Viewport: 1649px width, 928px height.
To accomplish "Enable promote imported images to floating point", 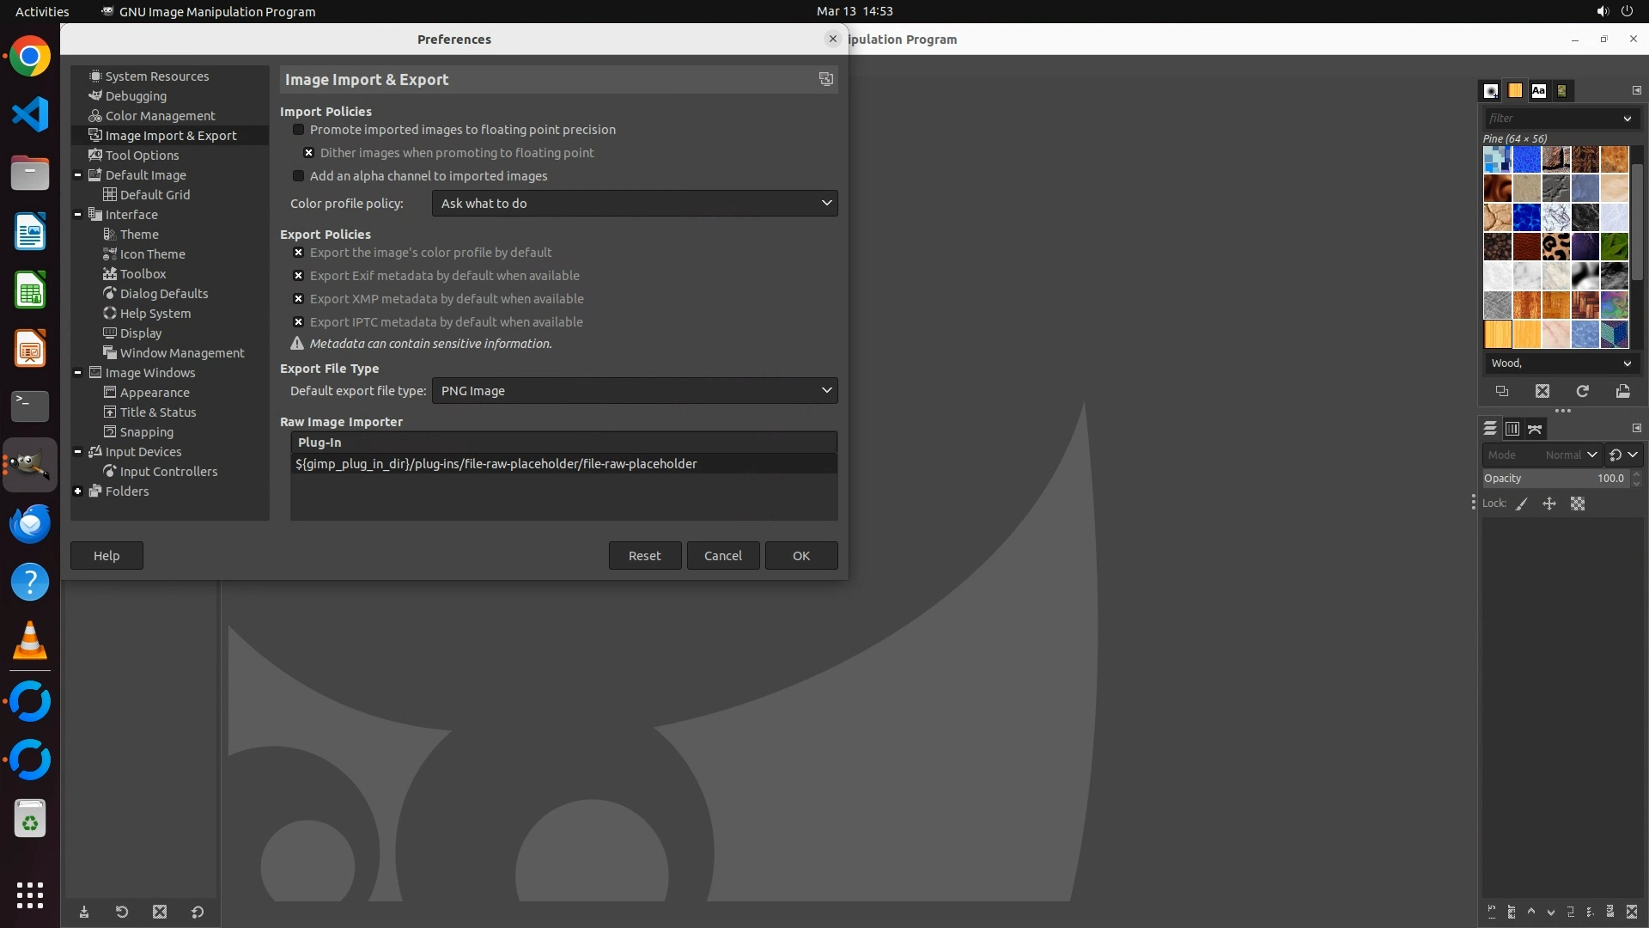I will 298,130.
